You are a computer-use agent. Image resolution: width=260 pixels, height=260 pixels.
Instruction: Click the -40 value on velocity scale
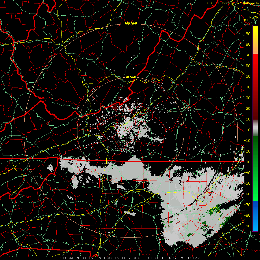click(x=247, y=173)
